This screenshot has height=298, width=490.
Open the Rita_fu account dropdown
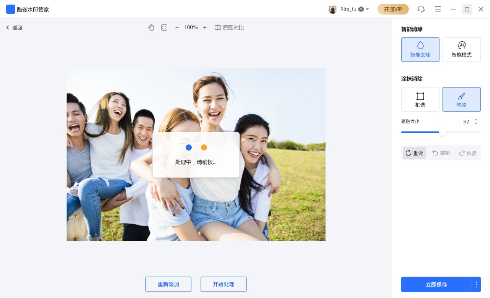tap(349, 9)
